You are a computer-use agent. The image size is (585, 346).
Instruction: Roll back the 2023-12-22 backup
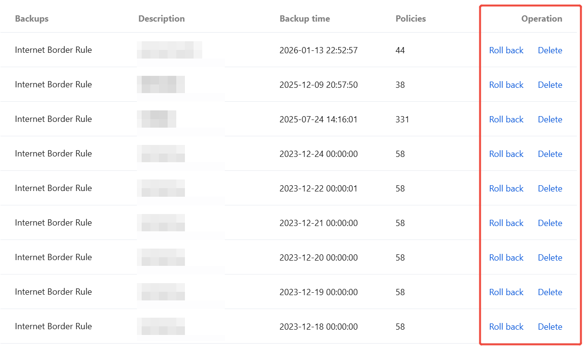click(x=506, y=189)
